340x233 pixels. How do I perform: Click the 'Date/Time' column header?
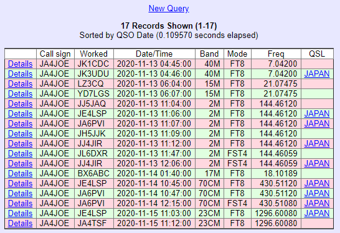pos(154,54)
